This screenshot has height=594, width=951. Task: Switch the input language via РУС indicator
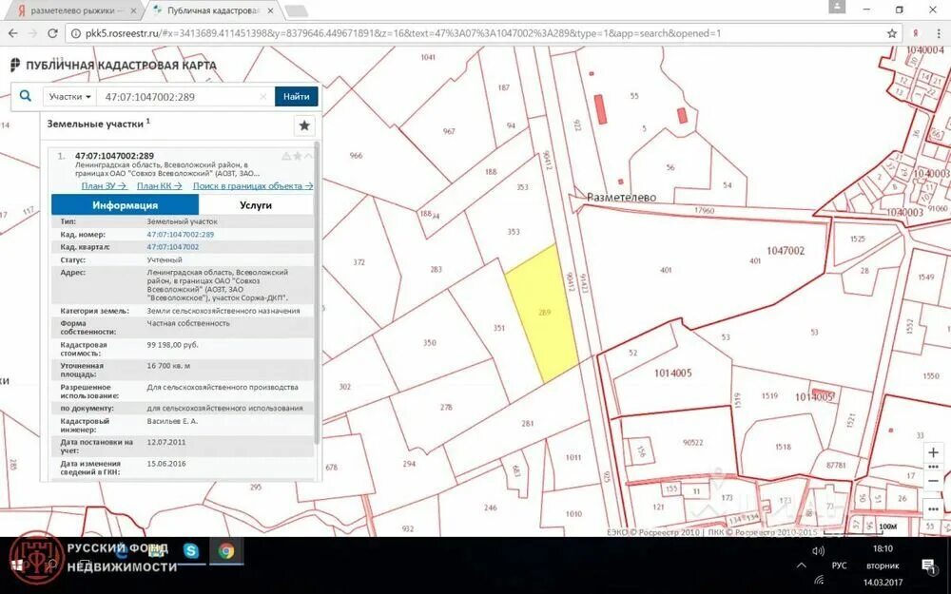pos(839,565)
